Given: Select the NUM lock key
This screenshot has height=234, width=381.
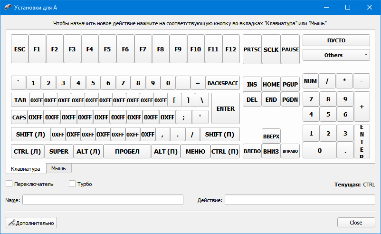Looking at the screenshot, I should 310,81.
